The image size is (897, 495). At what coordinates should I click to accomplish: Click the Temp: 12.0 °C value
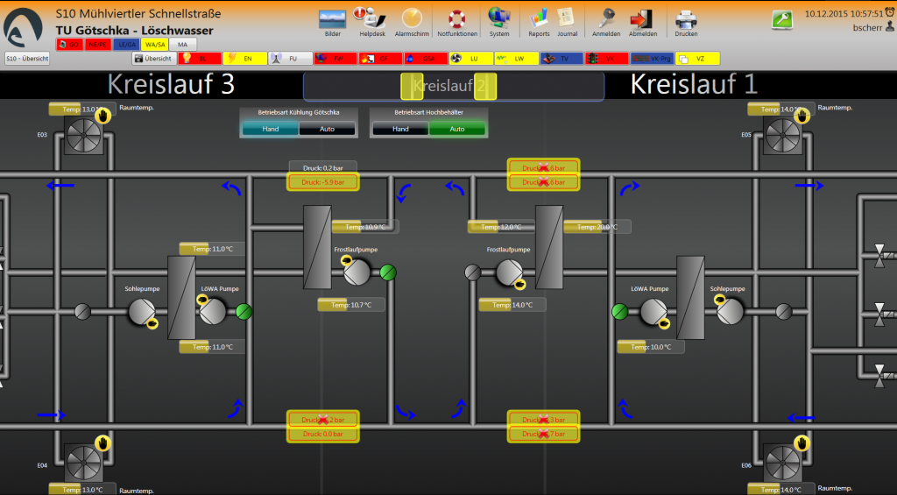[501, 227]
